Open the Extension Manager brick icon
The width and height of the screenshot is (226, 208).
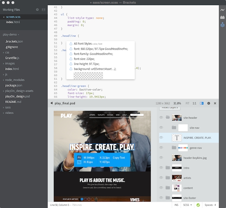point(222,17)
